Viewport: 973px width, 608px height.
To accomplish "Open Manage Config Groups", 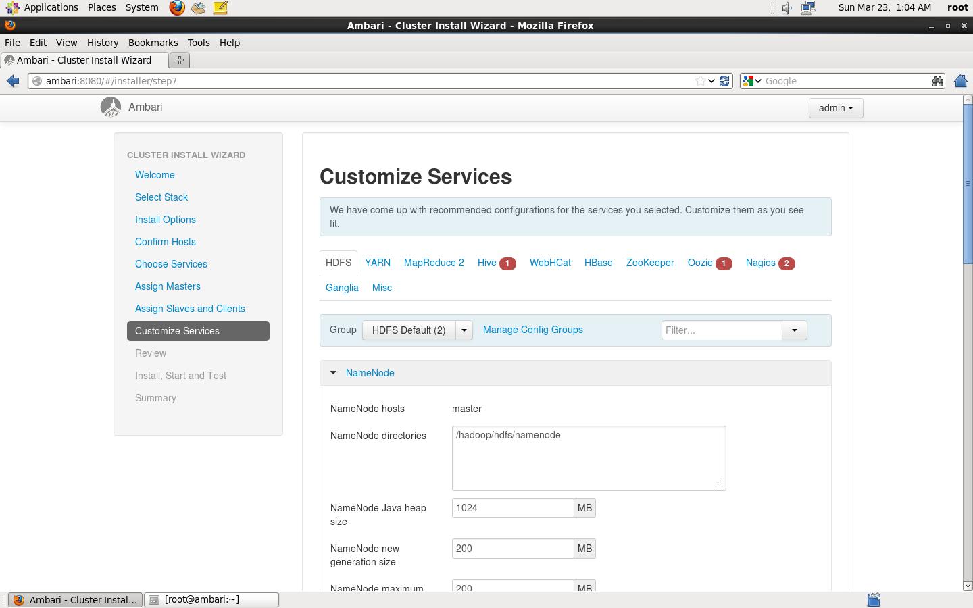I will coord(532,330).
